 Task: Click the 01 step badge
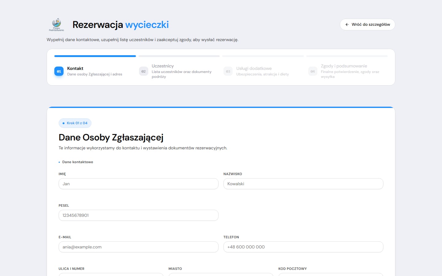pos(59,71)
